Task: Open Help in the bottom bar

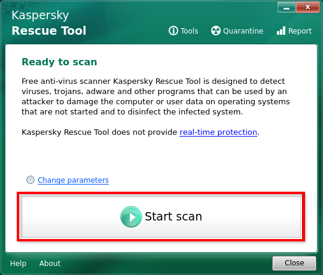Action: point(18,264)
